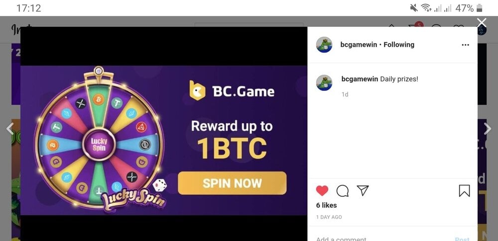Click the caption author name bcgamewin

pos(360,79)
